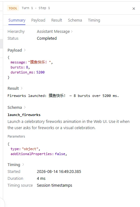
Task: Go to the Timing tab
Action: click(x=94, y=20)
